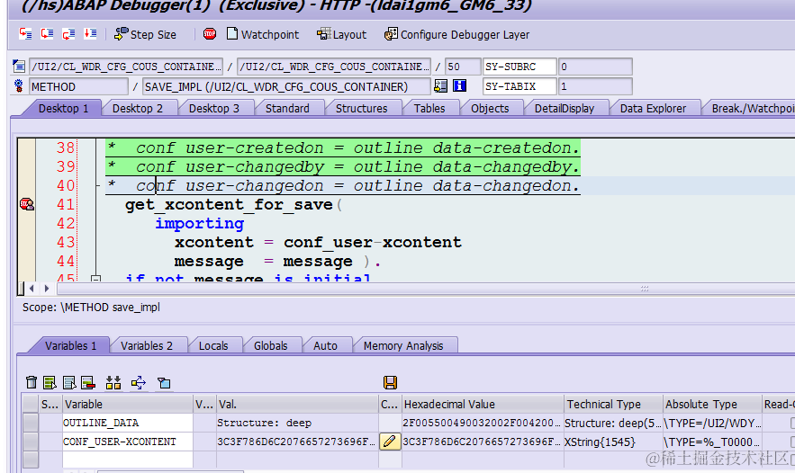The height and width of the screenshot is (473, 795).
Task: Collapse the if block at line 45
Action: click(x=95, y=279)
